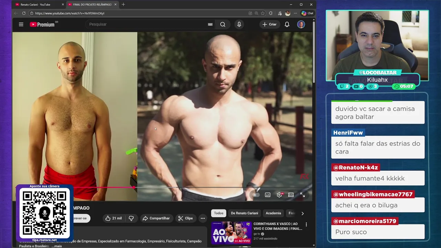This screenshot has width=441, height=248.
Task: Open the zoom magnifier in address bar
Action: (x=257, y=13)
